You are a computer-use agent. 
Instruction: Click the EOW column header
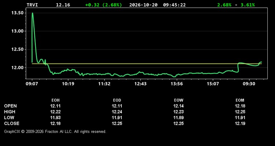[x=179, y=100]
